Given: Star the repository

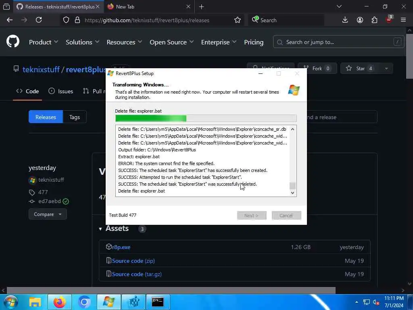Looking at the screenshot, I should (x=360, y=69).
